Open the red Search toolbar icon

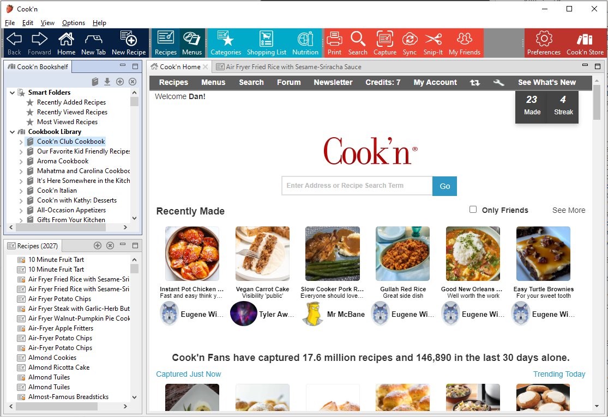(x=358, y=43)
